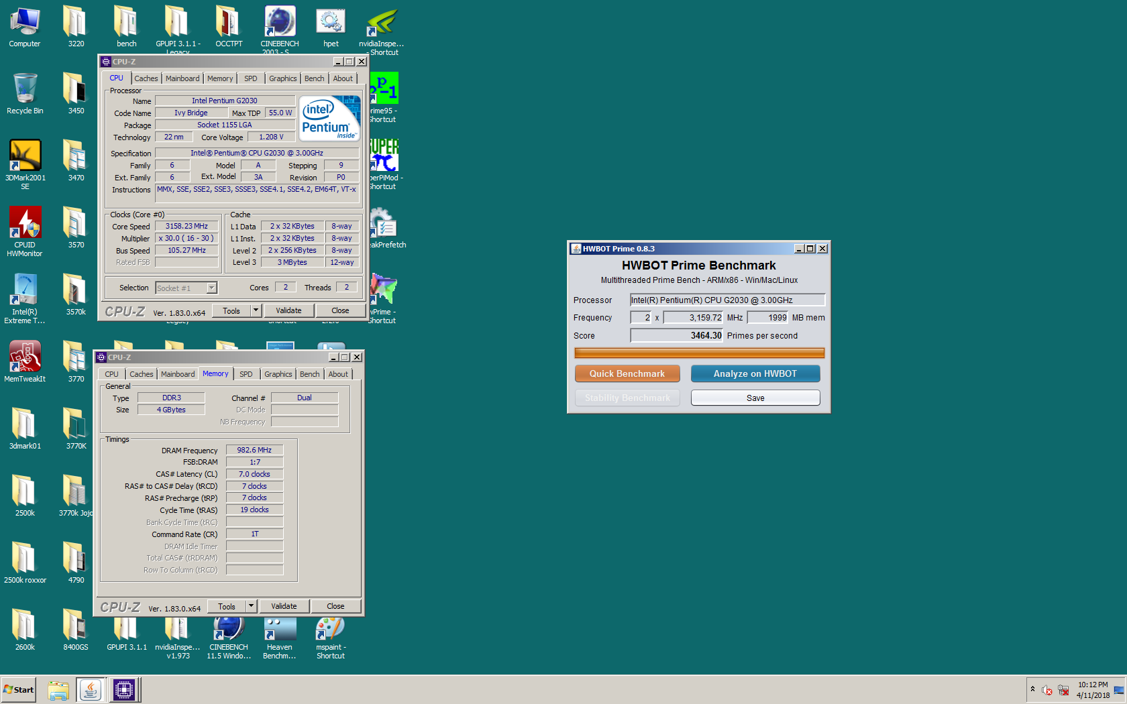Image resolution: width=1127 pixels, height=704 pixels.
Task: Open the 8400GS folder
Action: (76, 629)
